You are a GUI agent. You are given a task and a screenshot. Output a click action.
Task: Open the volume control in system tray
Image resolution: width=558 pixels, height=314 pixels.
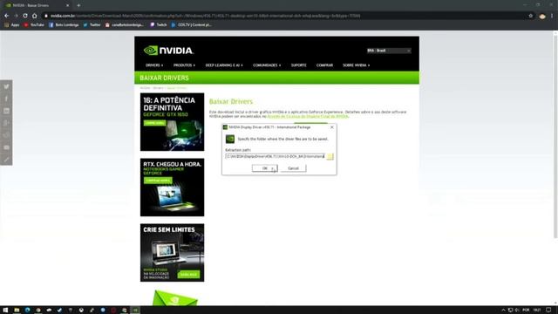point(517,311)
